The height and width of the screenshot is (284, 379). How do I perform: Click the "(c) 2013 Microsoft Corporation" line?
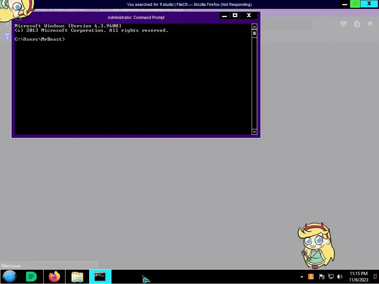(91, 30)
